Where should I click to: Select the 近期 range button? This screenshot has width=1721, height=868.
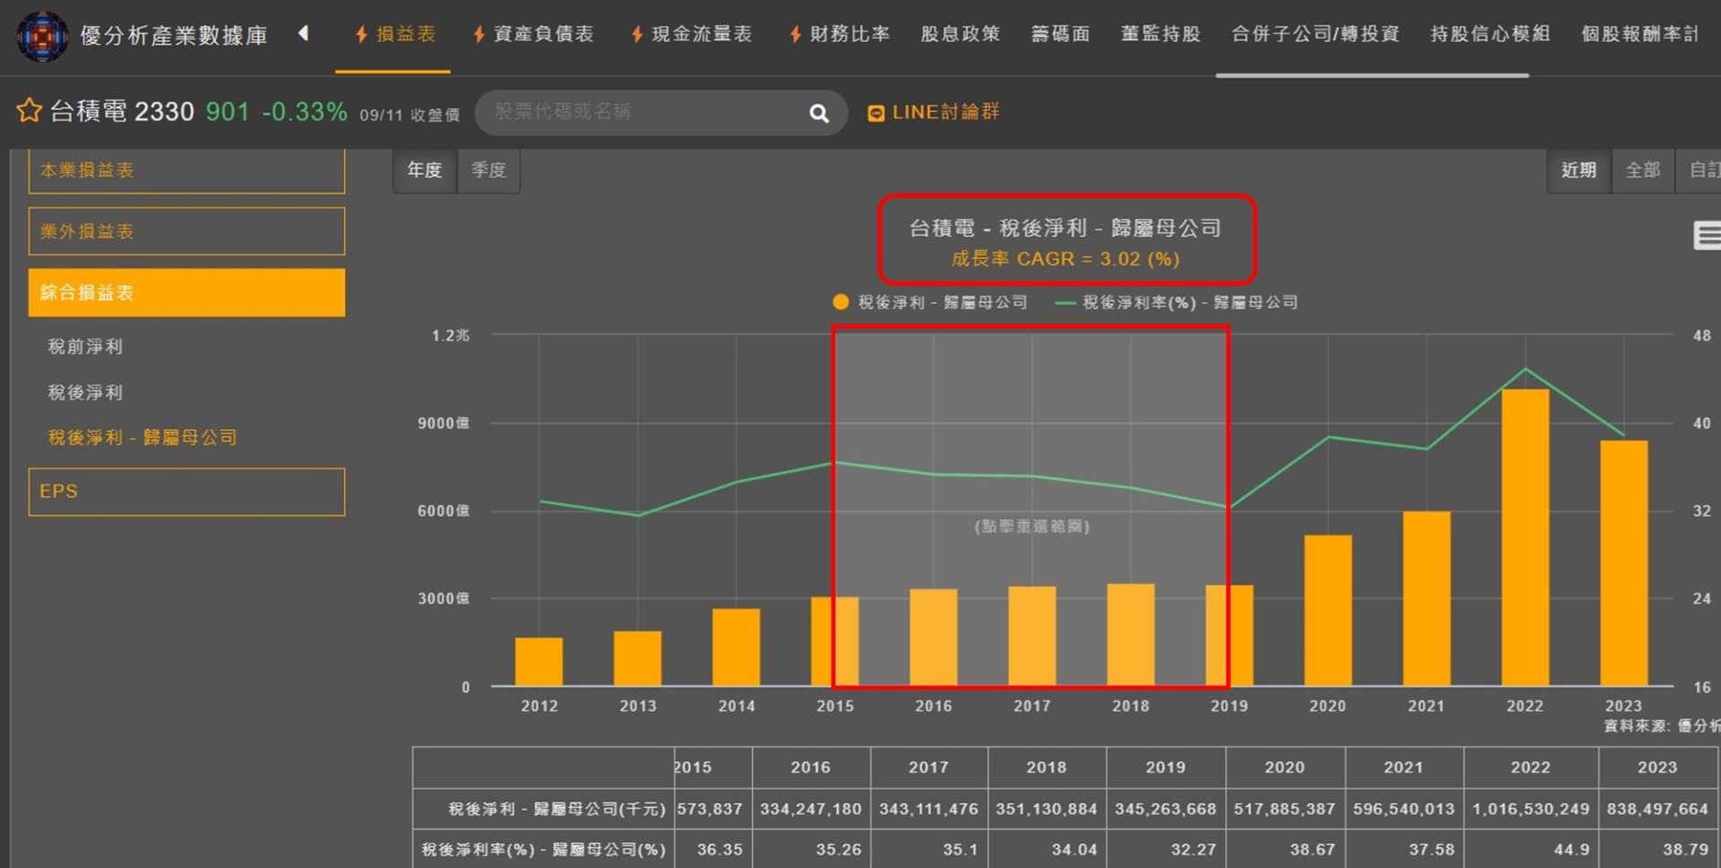(x=1578, y=170)
